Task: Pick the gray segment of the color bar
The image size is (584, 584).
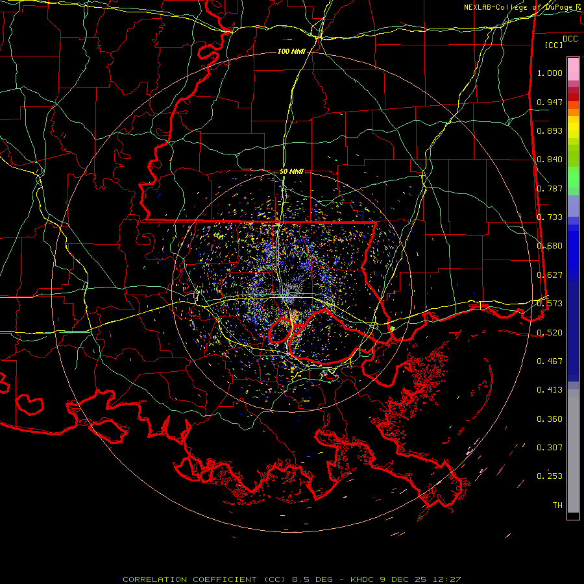Action: [x=573, y=451]
